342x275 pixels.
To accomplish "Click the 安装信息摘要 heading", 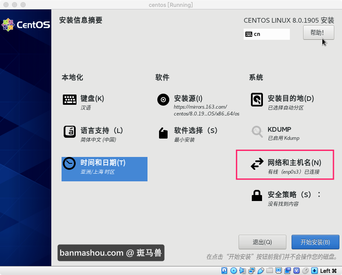I will click(x=81, y=20).
